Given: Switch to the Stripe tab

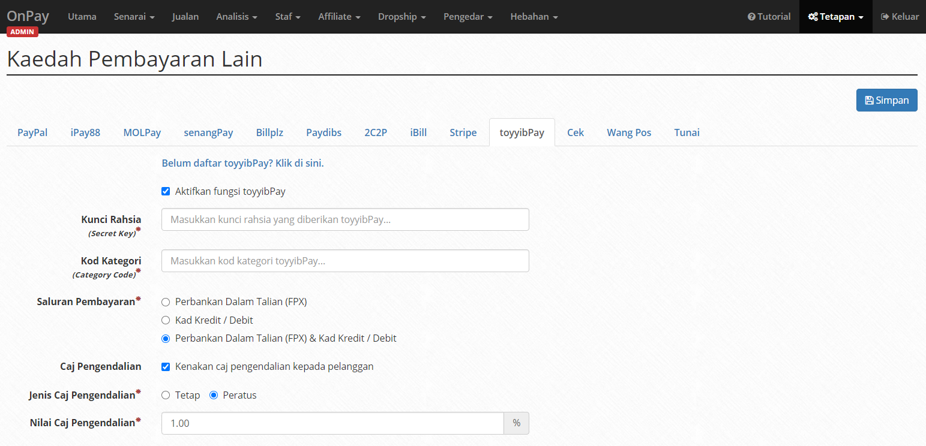Looking at the screenshot, I should click(x=463, y=132).
